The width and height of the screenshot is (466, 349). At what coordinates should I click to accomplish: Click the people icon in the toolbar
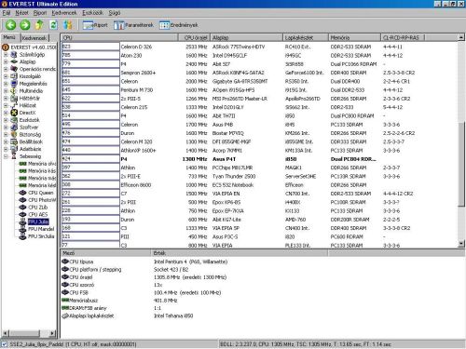click(68, 25)
